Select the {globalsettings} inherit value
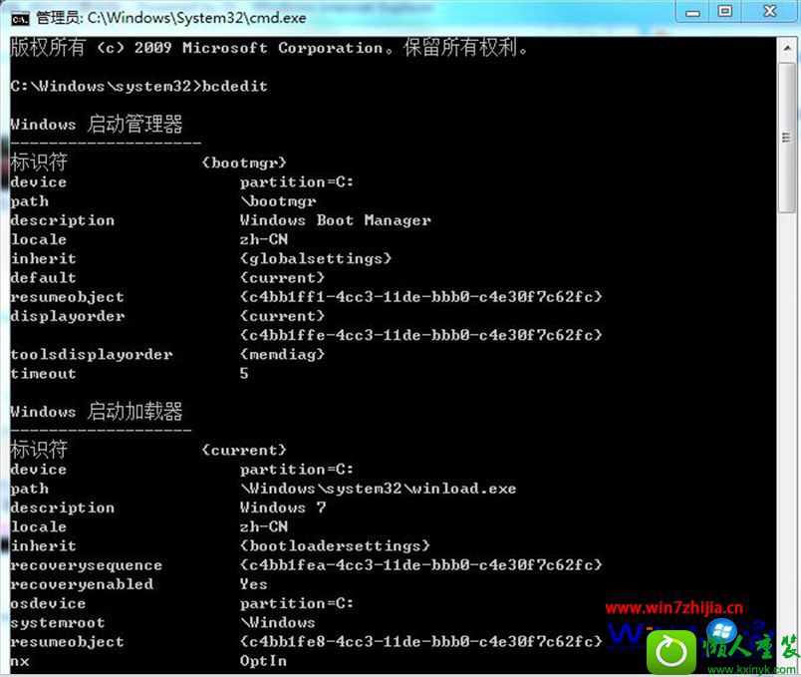Viewport: 801px width, 677px height. pyautogui.click(x=316, y=258)
